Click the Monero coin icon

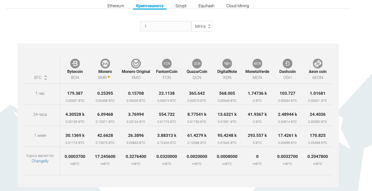[105, 64]
